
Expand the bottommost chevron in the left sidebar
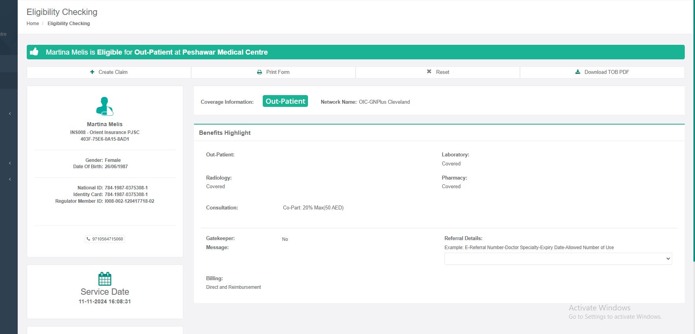pos(10,179)
